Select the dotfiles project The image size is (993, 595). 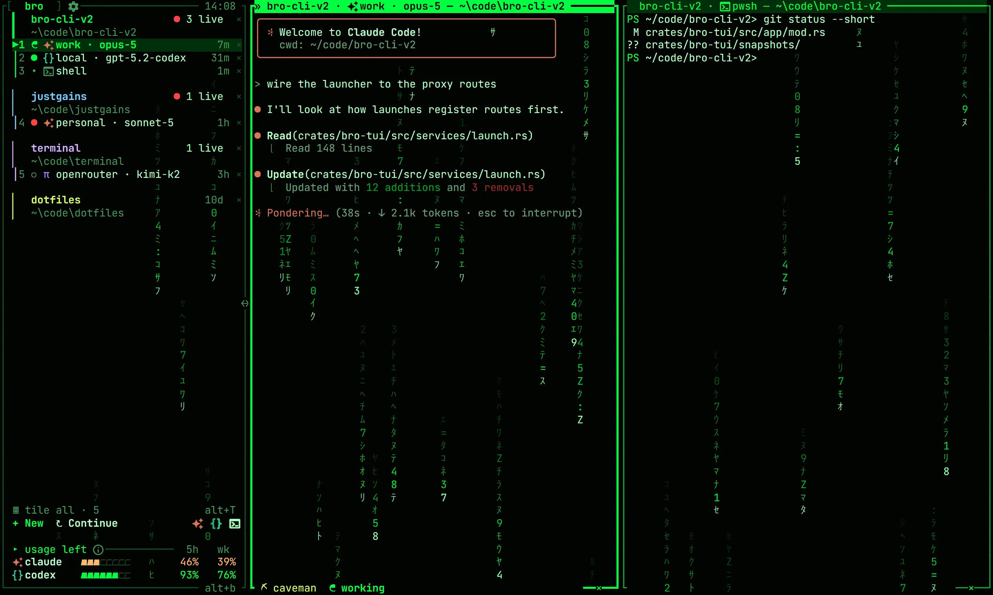56,200
